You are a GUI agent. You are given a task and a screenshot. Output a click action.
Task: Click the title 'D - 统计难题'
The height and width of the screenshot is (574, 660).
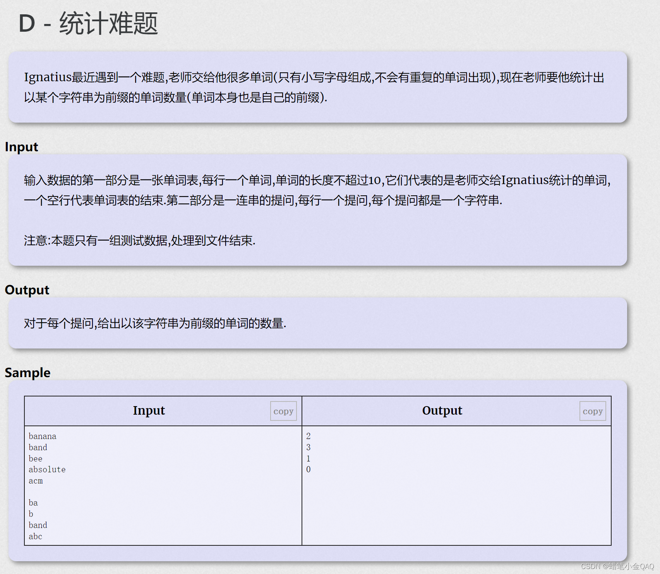click(88, 24)
